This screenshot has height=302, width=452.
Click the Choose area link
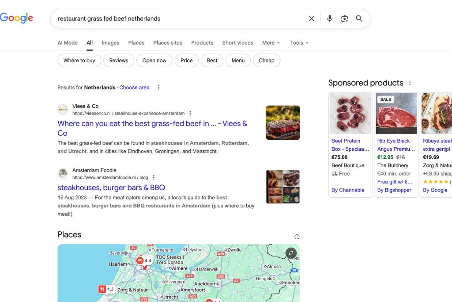point(134,88)
